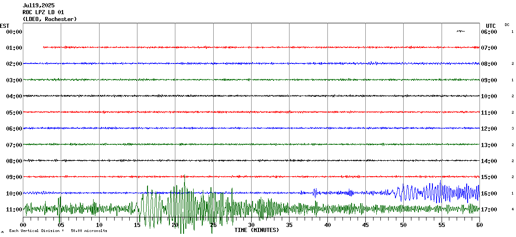This screenshot has height=237, width=516.
Task: Click the 20 tick label on the minutes axis
Action: tap(175, 225)
